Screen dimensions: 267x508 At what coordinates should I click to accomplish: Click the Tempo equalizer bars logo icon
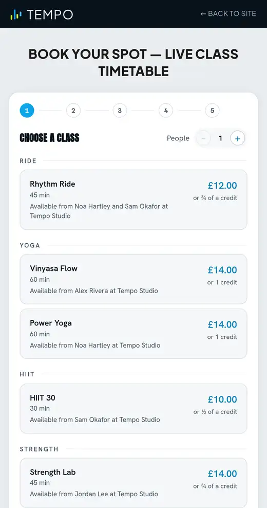click(16, 14)
